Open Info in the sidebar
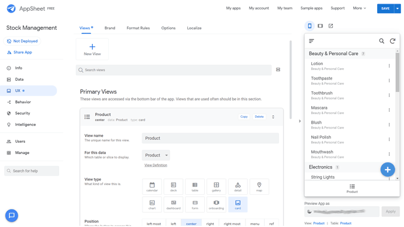This screenshot has height=227, width=404. [19, 68]
